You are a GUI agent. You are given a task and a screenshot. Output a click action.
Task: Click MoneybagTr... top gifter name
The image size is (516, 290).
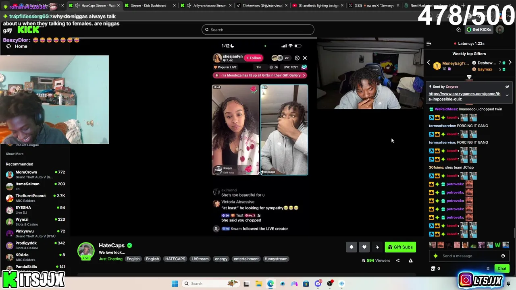point(456,63)
